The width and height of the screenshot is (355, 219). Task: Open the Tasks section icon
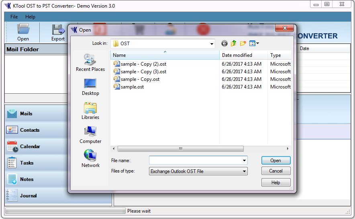(12, 163)
